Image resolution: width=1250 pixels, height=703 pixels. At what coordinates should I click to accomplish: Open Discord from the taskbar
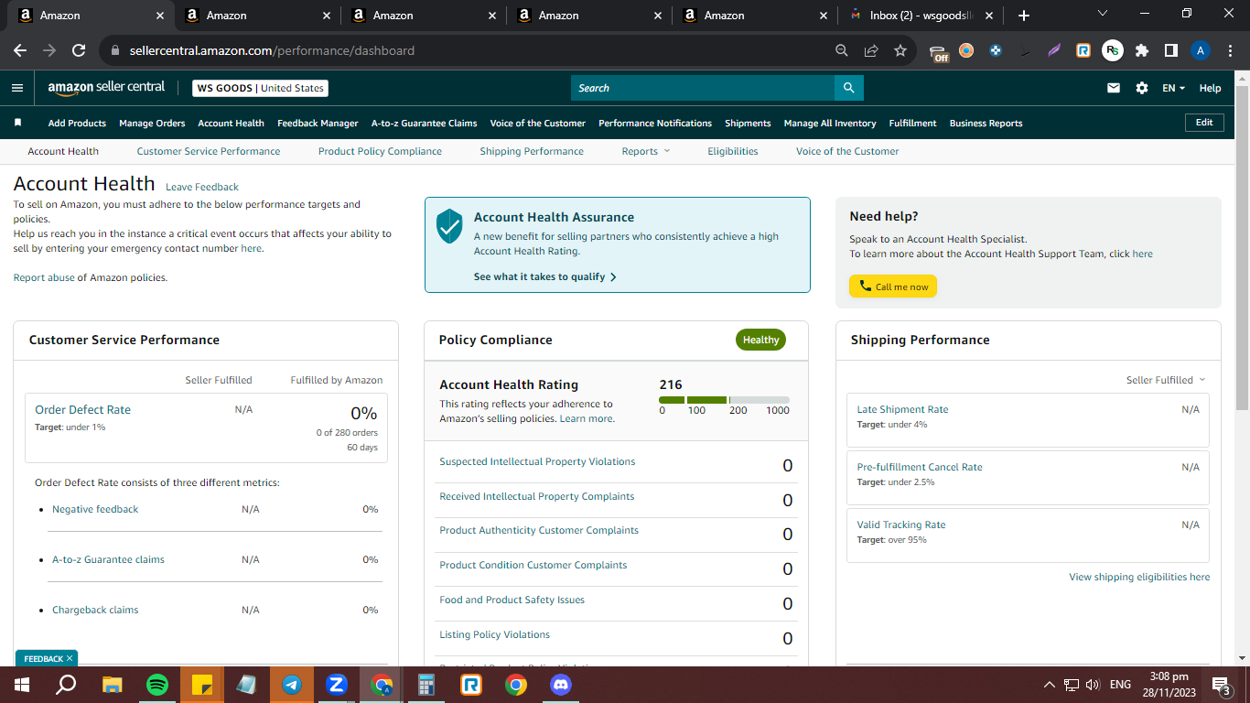561,684
